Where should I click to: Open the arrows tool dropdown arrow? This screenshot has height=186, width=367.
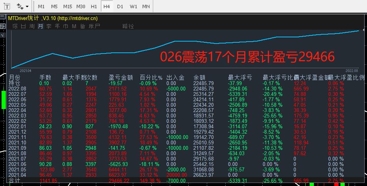click(x=27, y=7)
